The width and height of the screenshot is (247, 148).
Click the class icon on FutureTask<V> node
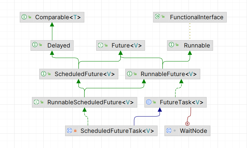(149, 102)
